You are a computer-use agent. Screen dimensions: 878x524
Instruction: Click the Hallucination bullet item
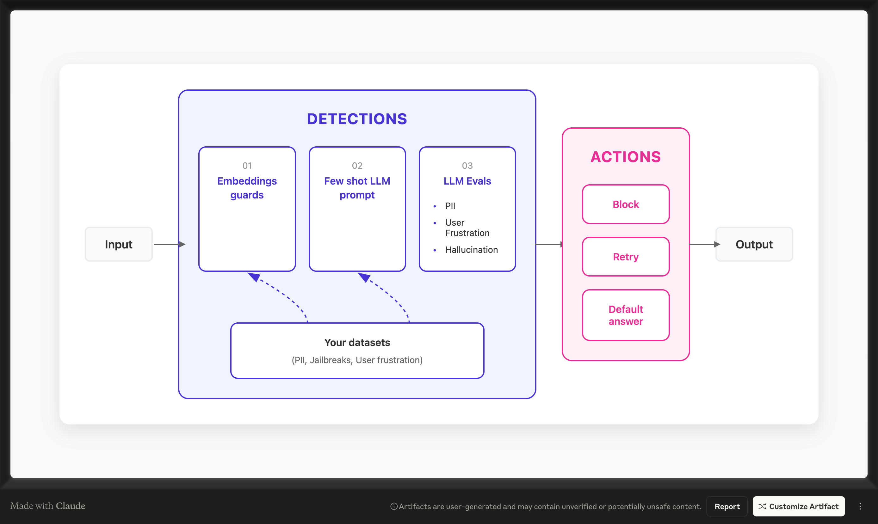pyautogui.click(x=471, y=250)
